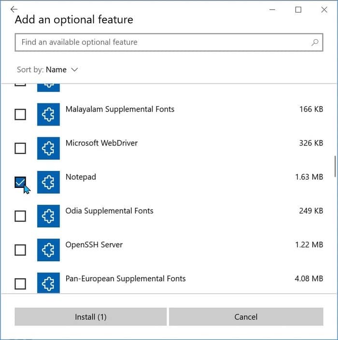Select the Microsoft WebDriver label

101,143
